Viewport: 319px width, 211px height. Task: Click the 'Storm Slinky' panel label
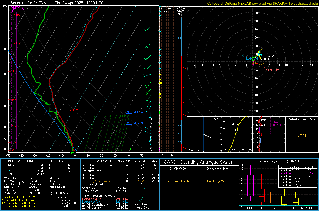[x=196, y=150]
